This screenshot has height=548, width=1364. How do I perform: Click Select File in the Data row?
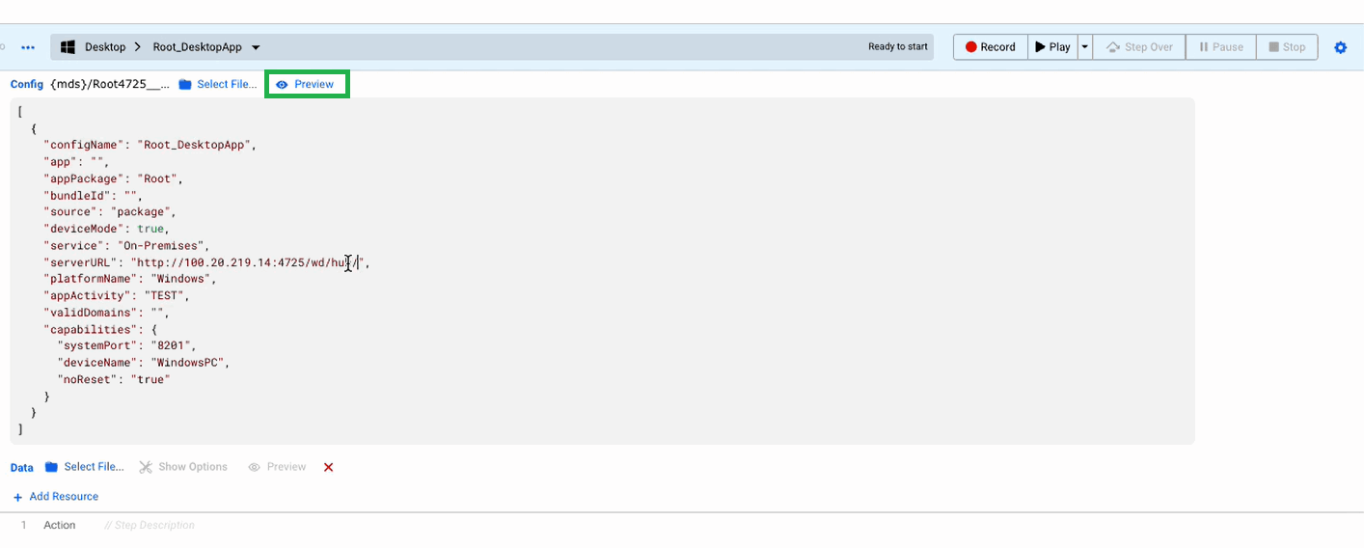click(x=85, y=467)
